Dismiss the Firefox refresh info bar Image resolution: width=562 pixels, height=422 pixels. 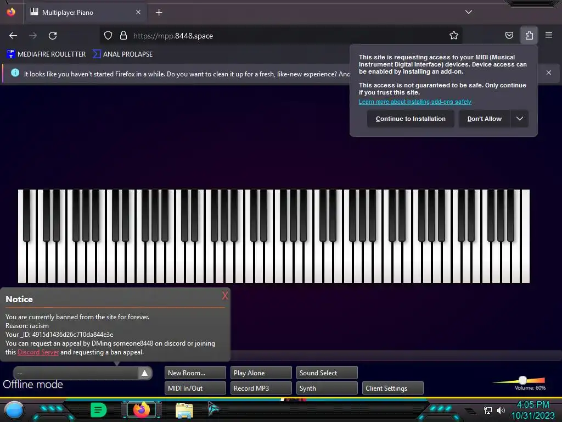549,73
